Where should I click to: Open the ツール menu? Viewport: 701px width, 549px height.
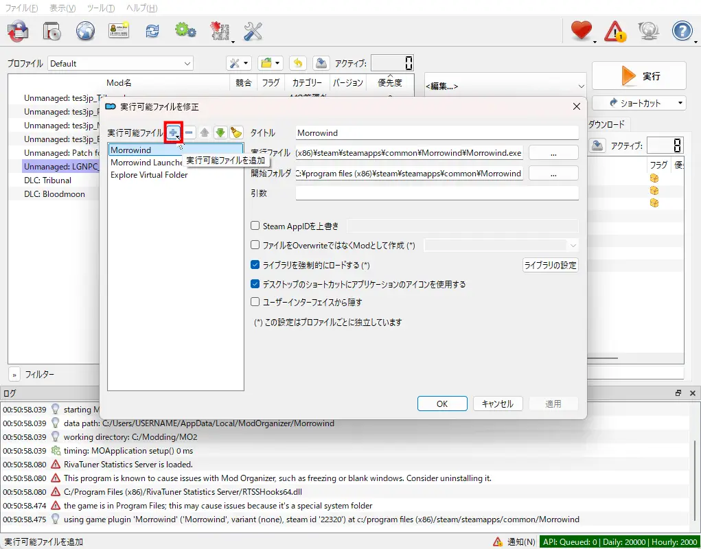coord(101,8)
